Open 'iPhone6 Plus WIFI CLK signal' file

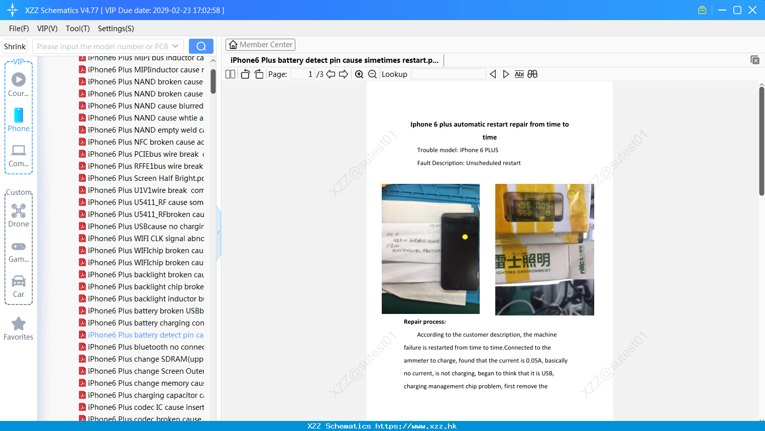point(142,239)
